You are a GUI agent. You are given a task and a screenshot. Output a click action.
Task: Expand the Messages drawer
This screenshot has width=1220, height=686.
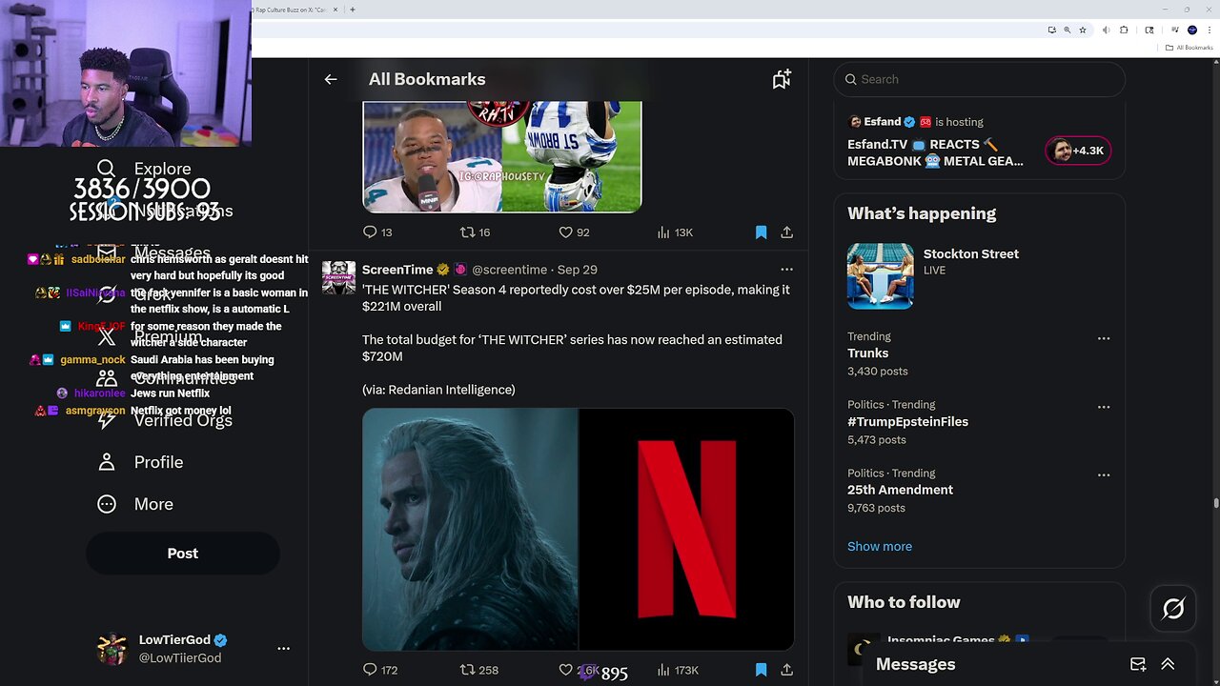1168,665
